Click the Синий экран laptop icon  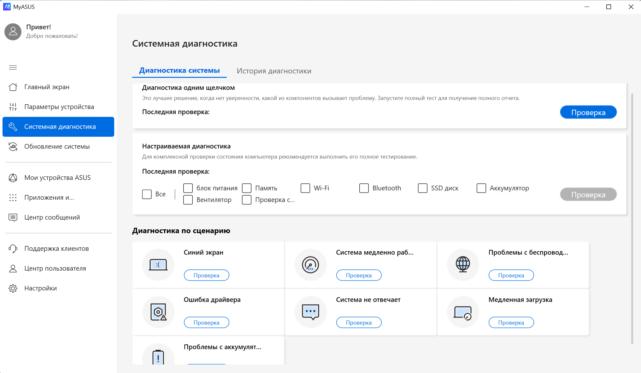[x=158, y=265]
